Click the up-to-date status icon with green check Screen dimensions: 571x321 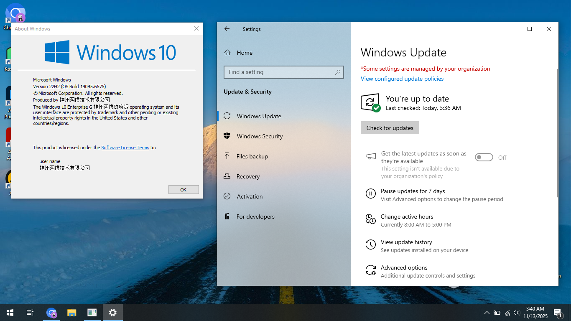pyautogui.click(x=370, y=103)
